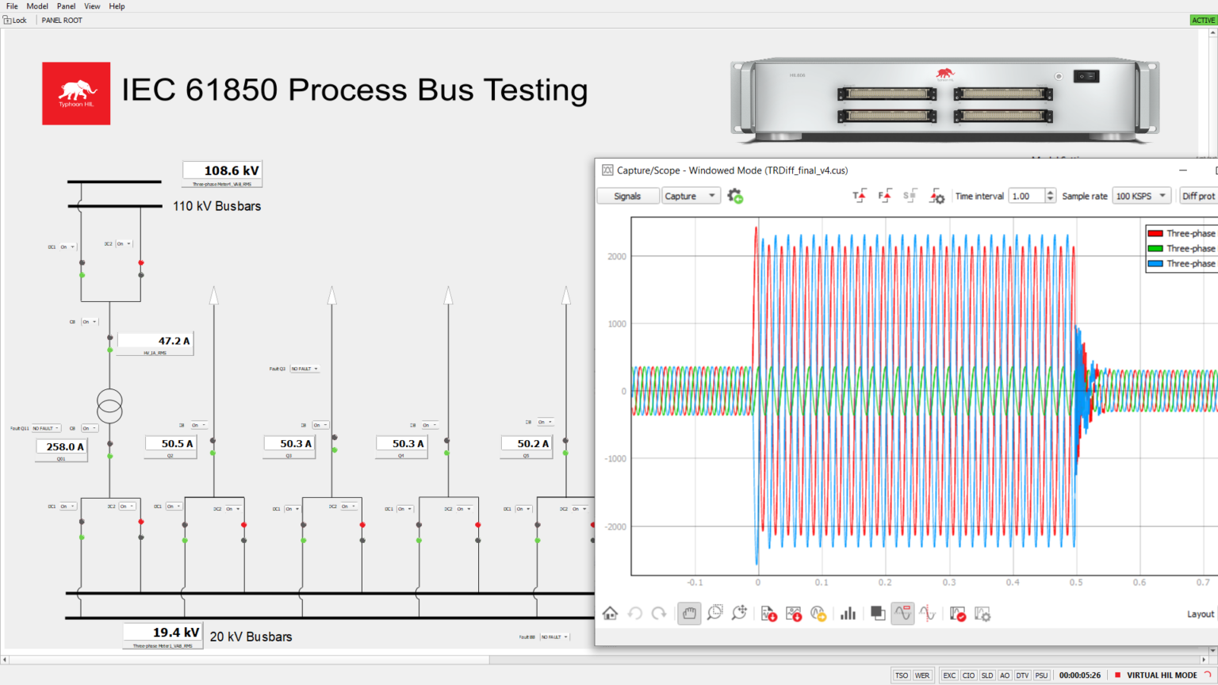Open the Panel menu
The image size is (1218, 685).
66,6
